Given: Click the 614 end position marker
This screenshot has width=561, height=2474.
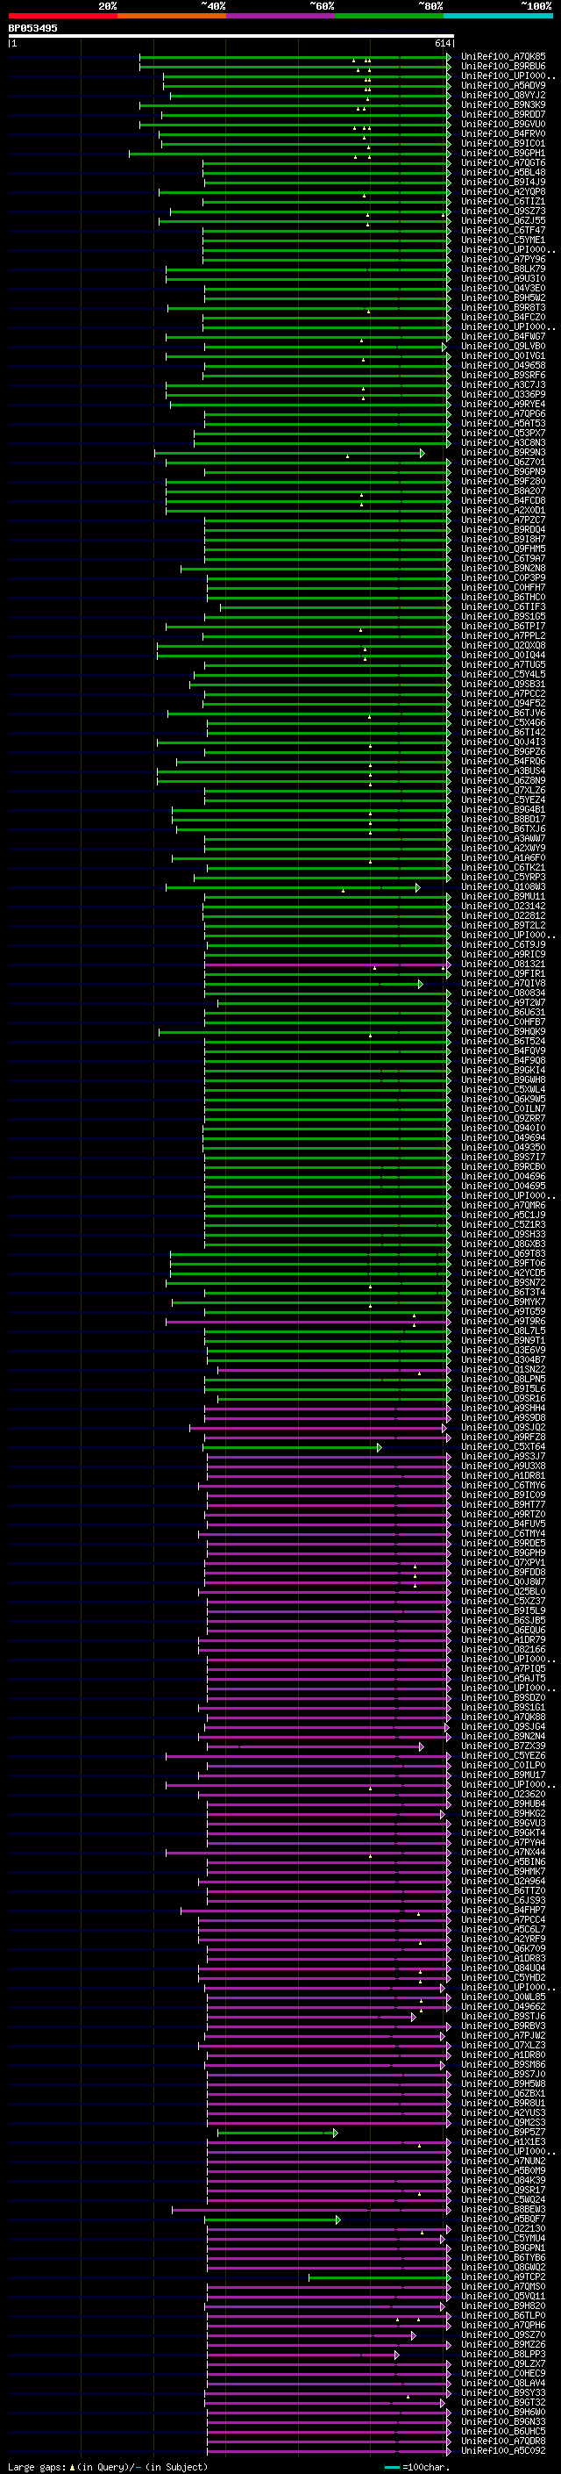Looking at the screenshot, I should point(442,43).
